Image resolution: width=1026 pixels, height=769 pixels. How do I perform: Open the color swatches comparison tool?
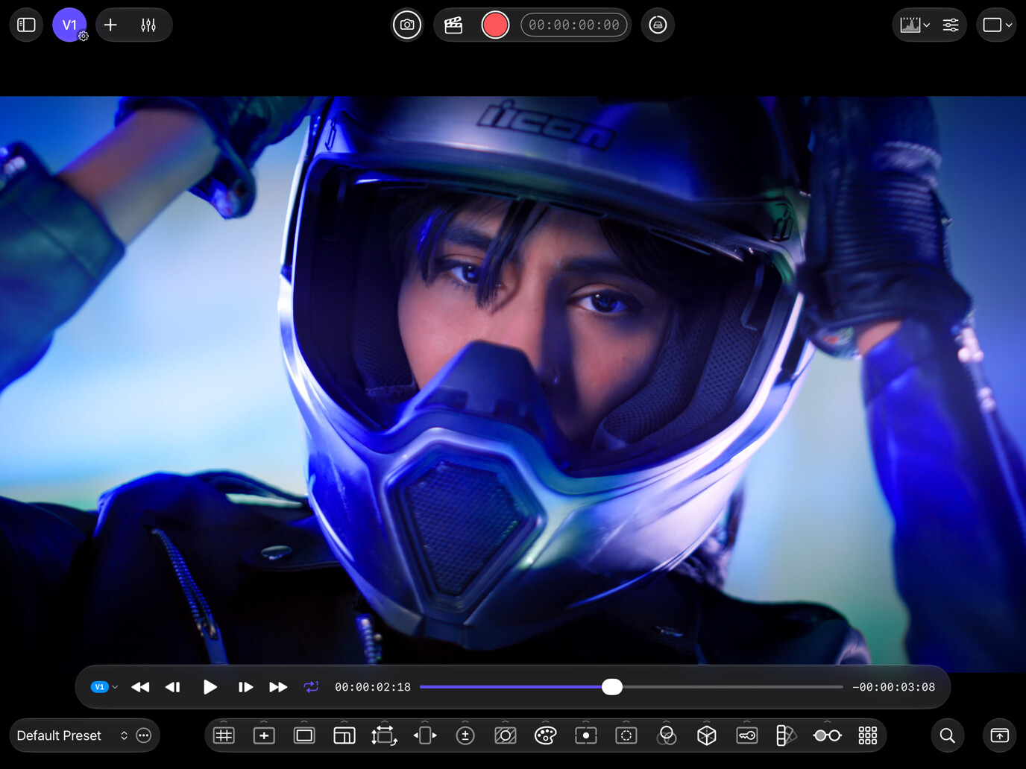coord(787,735)
